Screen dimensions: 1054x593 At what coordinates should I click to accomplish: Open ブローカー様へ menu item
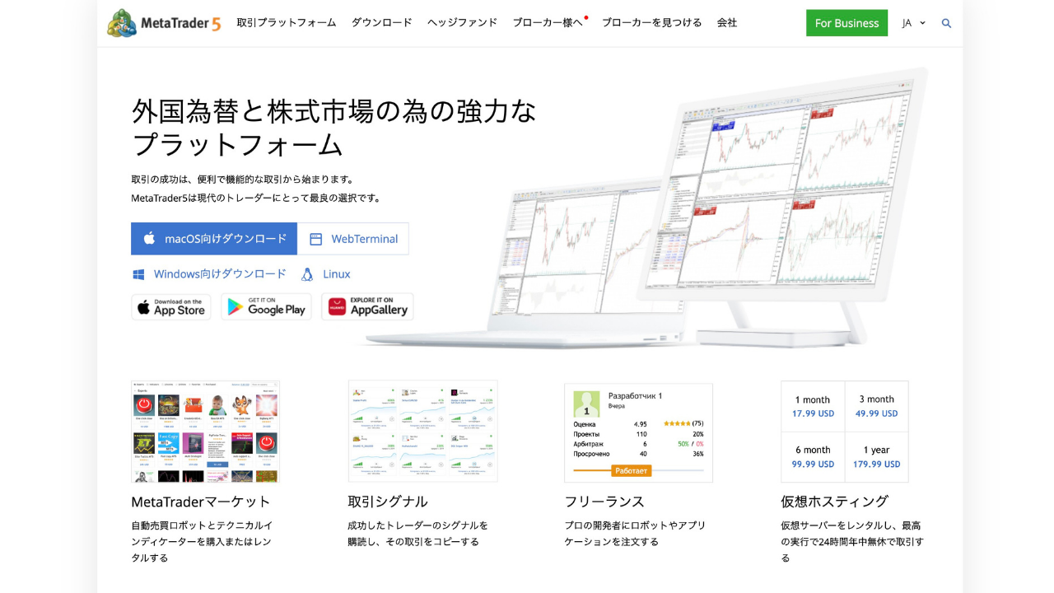pos(548,23)
